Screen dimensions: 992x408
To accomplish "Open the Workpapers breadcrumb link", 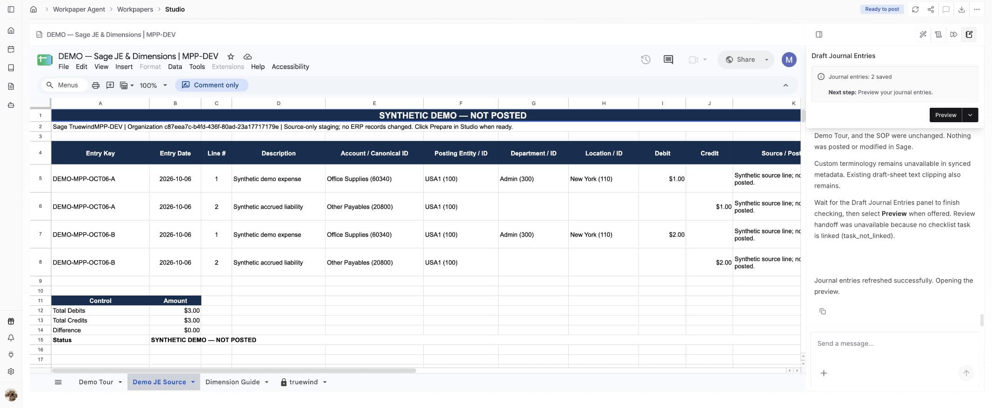I will [135, 9].
